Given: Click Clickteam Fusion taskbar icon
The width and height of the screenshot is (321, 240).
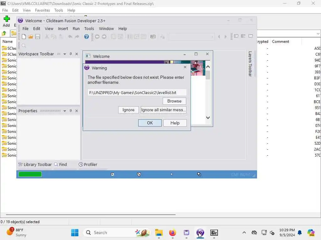Looking at the screenshot, I should click(200, 232).
